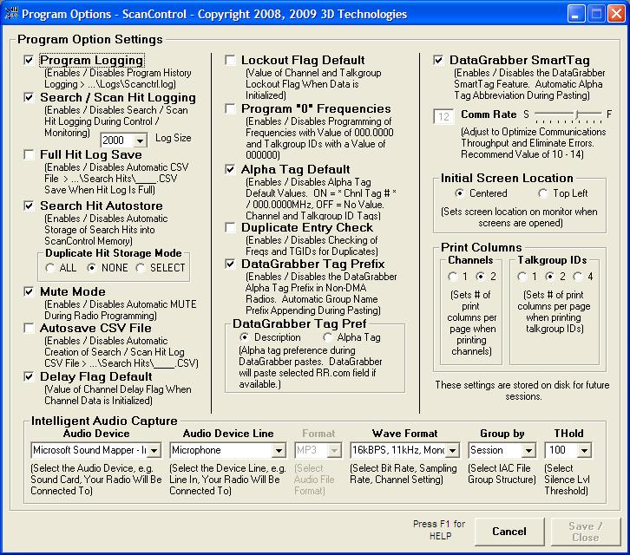This screenshot has height=555, width=630.
Task: Select 4 print columns for Talkgroup IDs
Action: (x=577, y=277)
